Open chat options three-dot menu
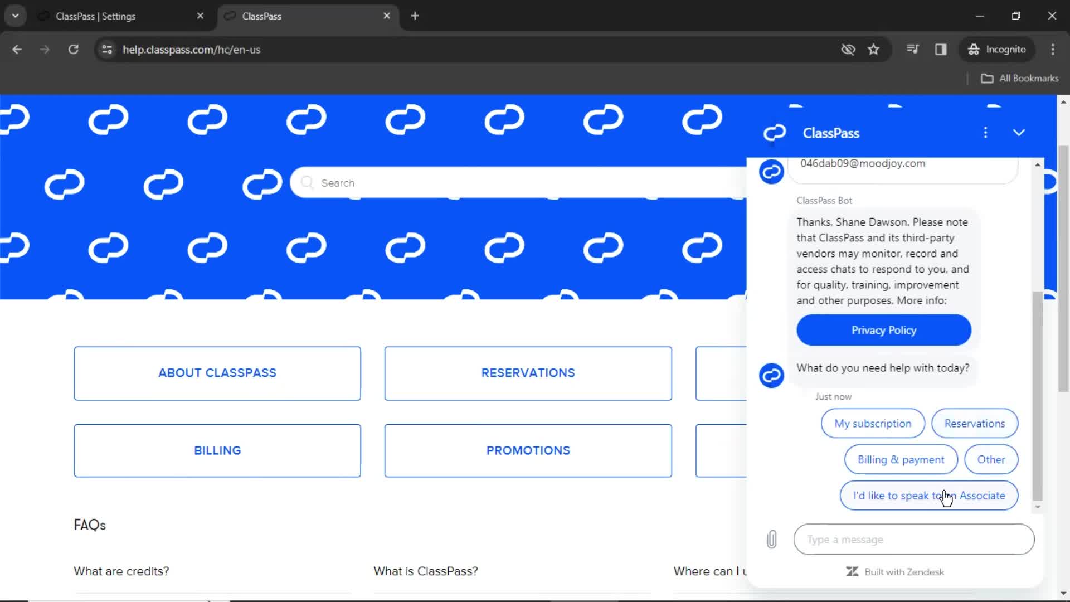Image resolution: width=1070 pixels, height=602 pixels. coord(985,133)
